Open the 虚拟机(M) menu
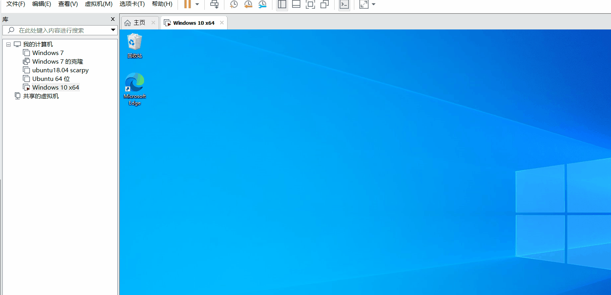611x295 pixels. pyautogui.click(x=99, y=4)
